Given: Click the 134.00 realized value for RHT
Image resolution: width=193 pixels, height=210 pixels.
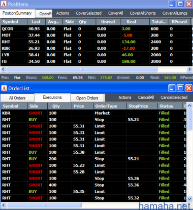Looking at the screenshot, I should [x=128, y=42].
